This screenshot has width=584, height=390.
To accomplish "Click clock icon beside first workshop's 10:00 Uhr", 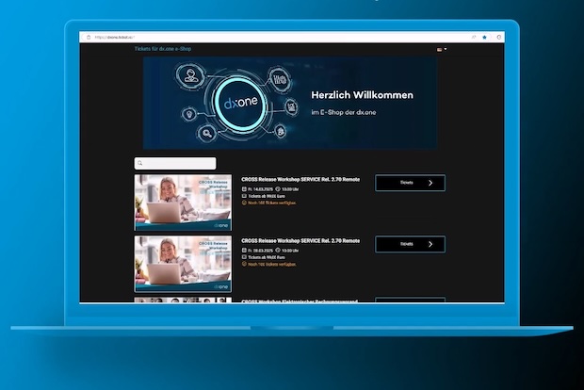I will pyautogui.click(x=276, y=188).
